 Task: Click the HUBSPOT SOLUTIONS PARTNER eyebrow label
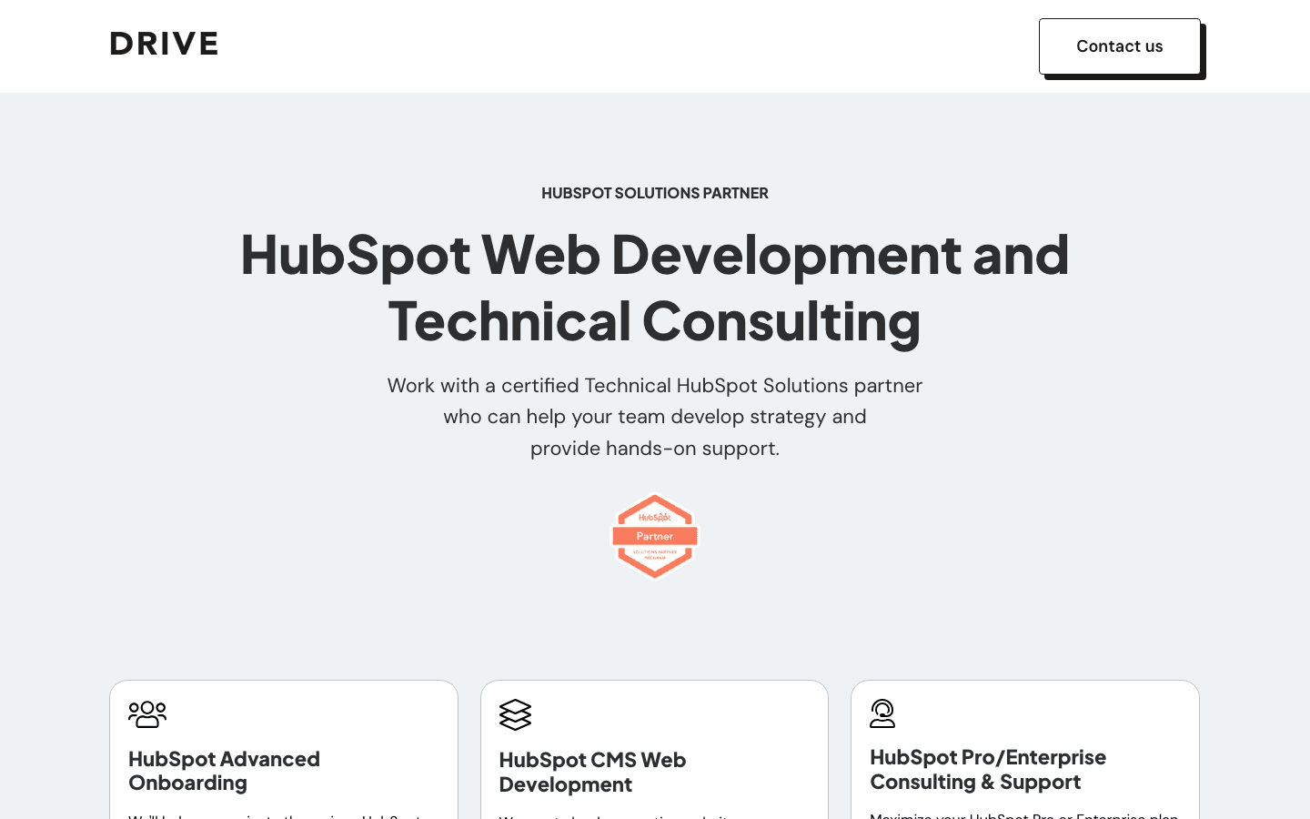pos(654,193)
